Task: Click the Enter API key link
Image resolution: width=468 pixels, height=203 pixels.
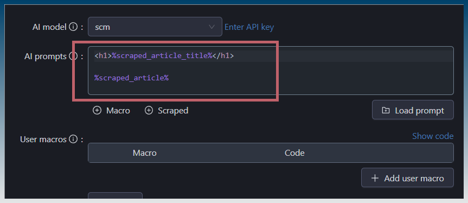Action: point(249,27)
